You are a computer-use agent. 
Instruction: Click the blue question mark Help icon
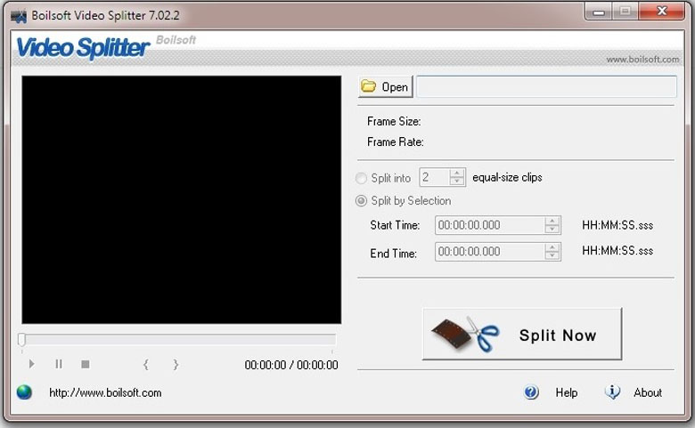click(x=531, y=392)
